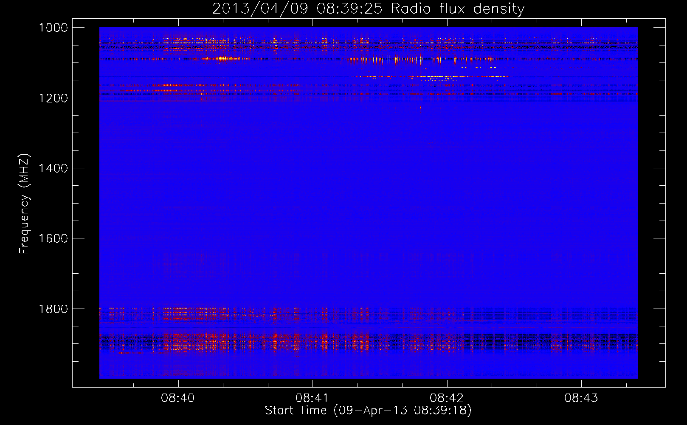Click the 08:40 time tick label
Image resolution: width=687 pixels, height=425 pixels.
click(x=178, y=398)
